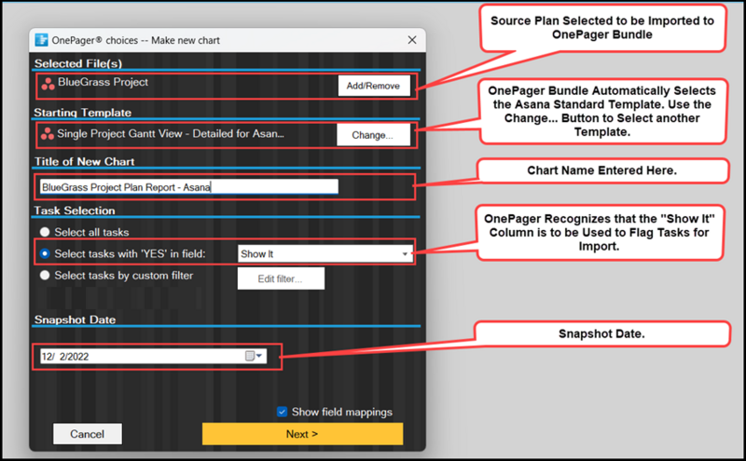Pick 'Select tasks by custom filter' radio
The width and height of the screenshot is (746, 461).
click(x=45, y=275)
